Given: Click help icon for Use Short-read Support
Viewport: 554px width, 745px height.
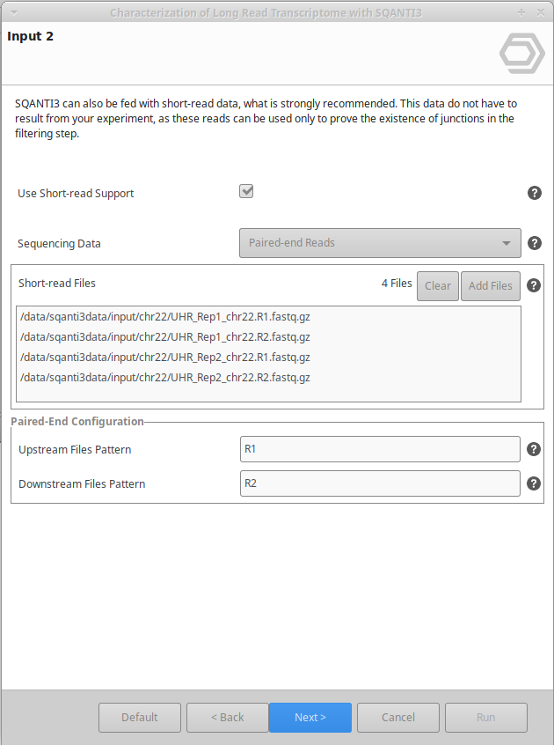Looking at the screenshot, I should coord(534,193).
